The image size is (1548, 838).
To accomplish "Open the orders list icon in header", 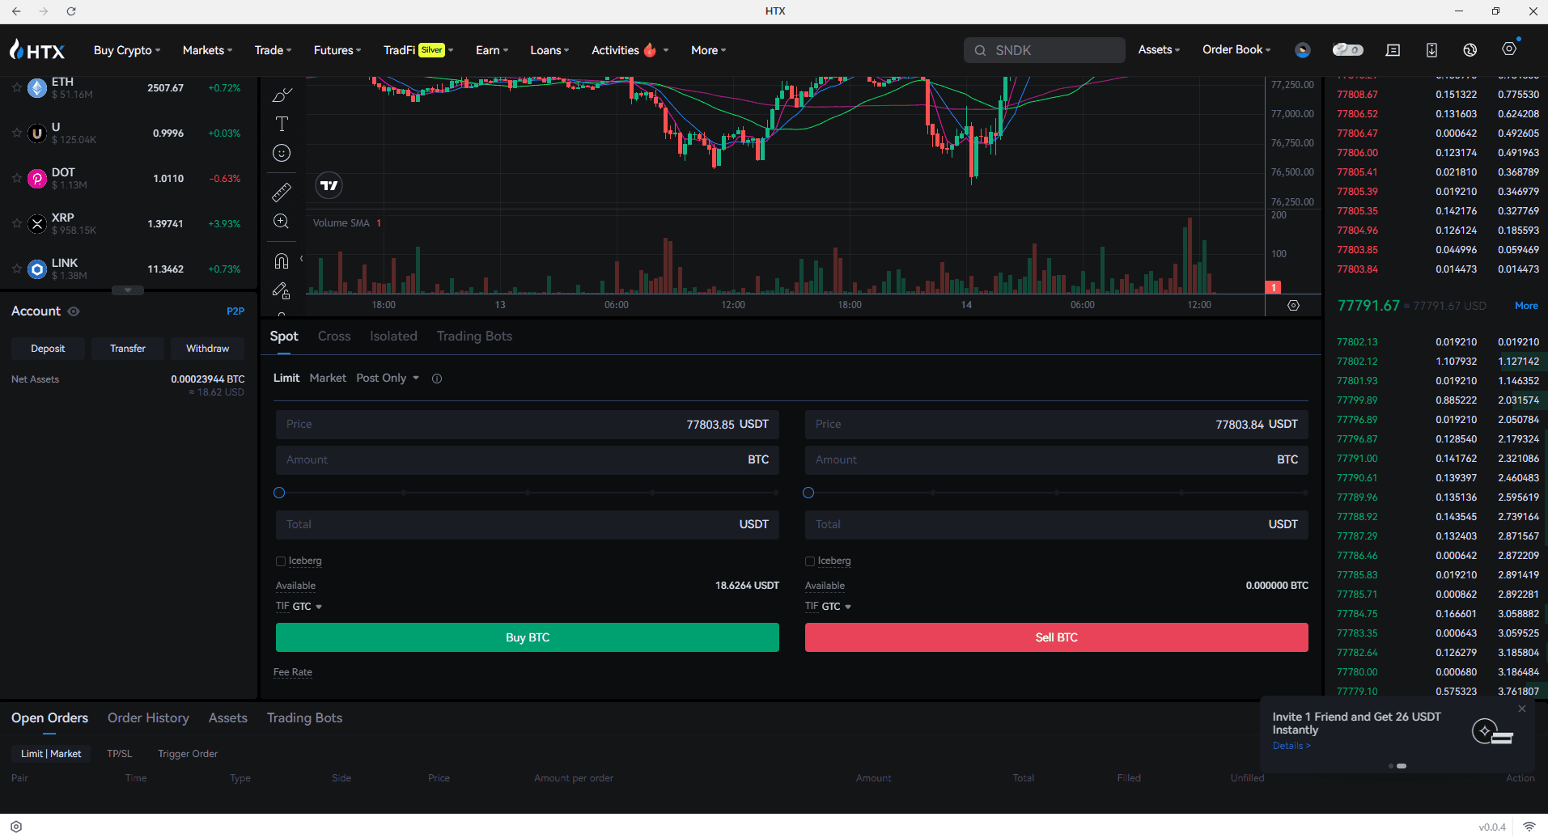I will (1393, 50).
